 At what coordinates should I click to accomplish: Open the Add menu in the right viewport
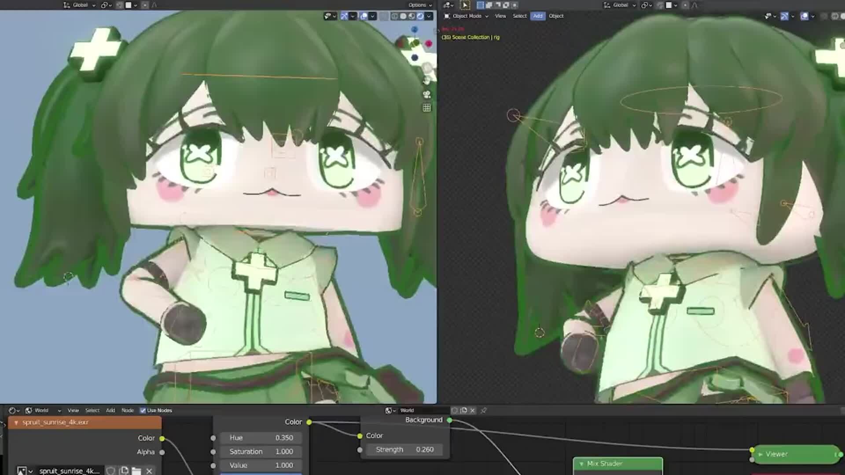[538, 16]
